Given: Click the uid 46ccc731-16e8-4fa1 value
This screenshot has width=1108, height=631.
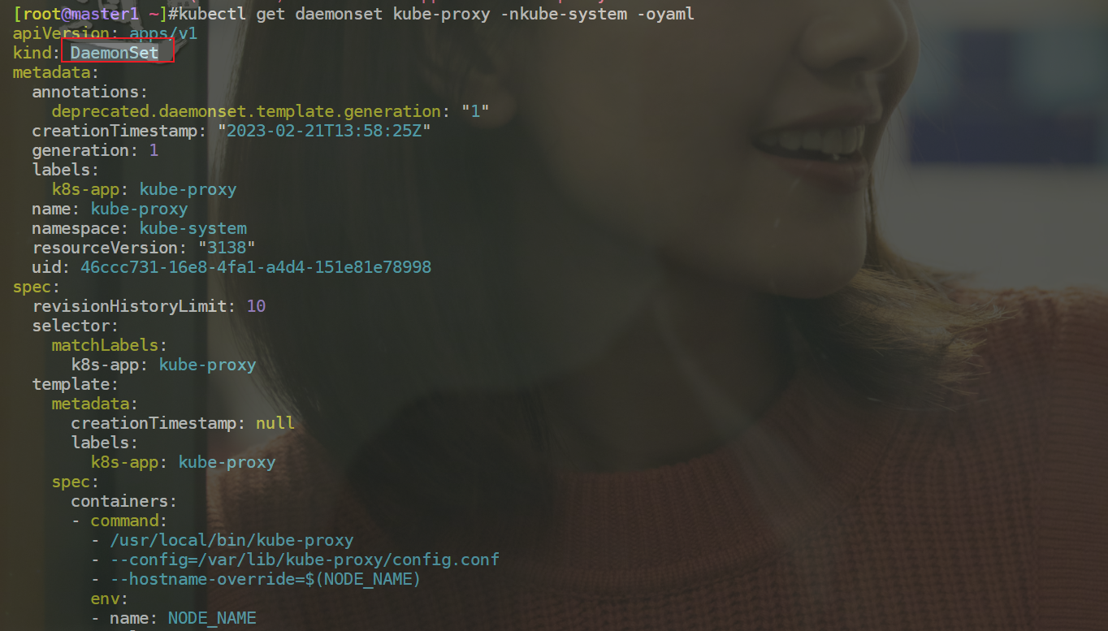Looking at the screenshot, I should pyautogui.click(x=256, y=267).
